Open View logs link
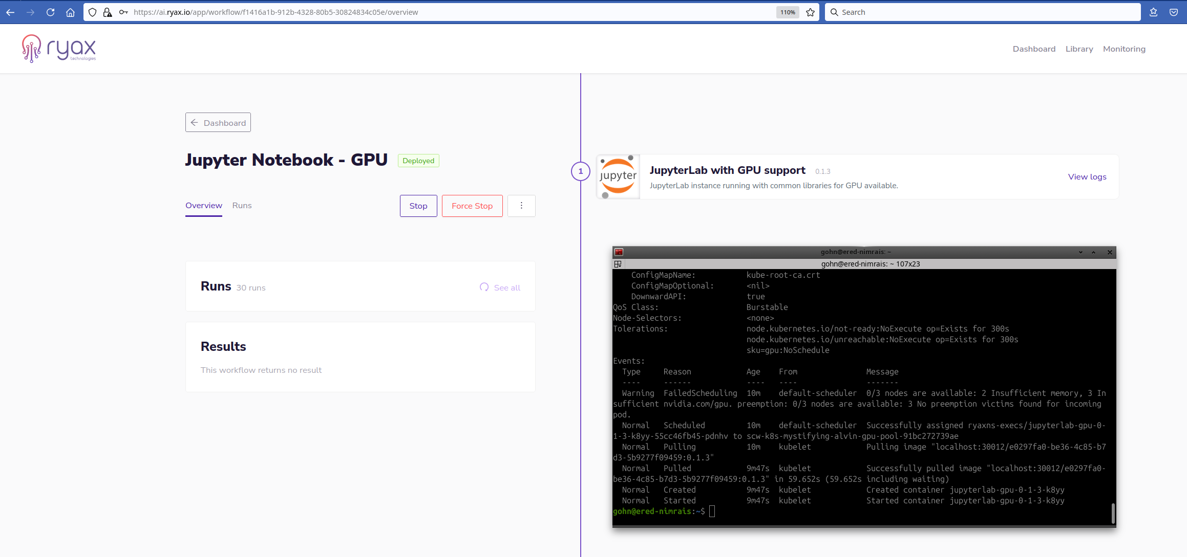1187x557 pixels. coord(1087,177)
